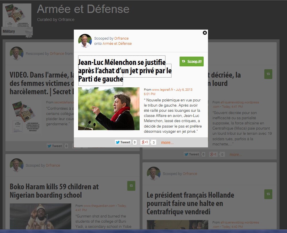The width and height of the screenshot is (287, 233).
Task: Click the Boko Haram article image
Action: coord(41,216)
